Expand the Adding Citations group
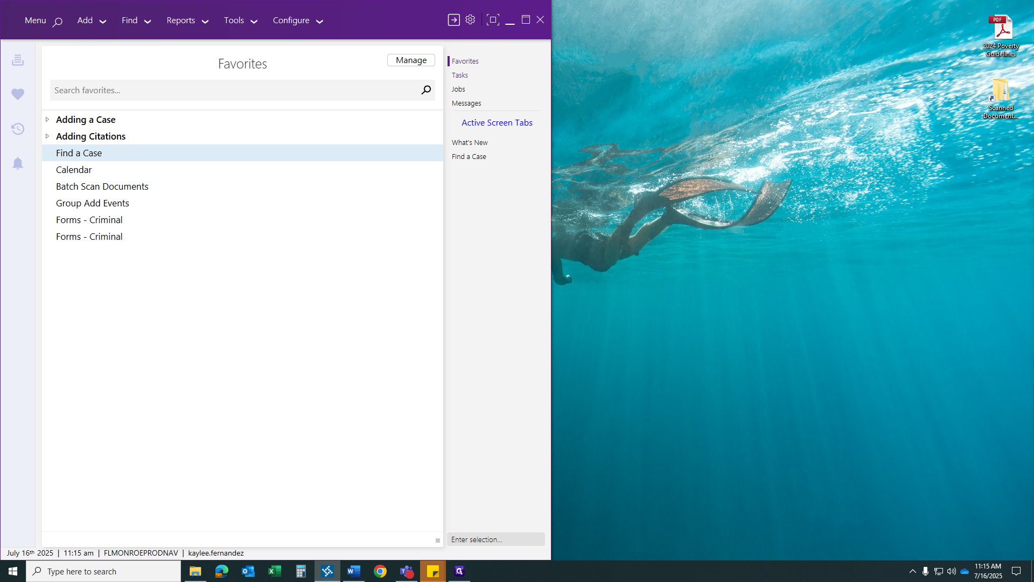The image size is (1034, 582). click(x=47, y=136)
